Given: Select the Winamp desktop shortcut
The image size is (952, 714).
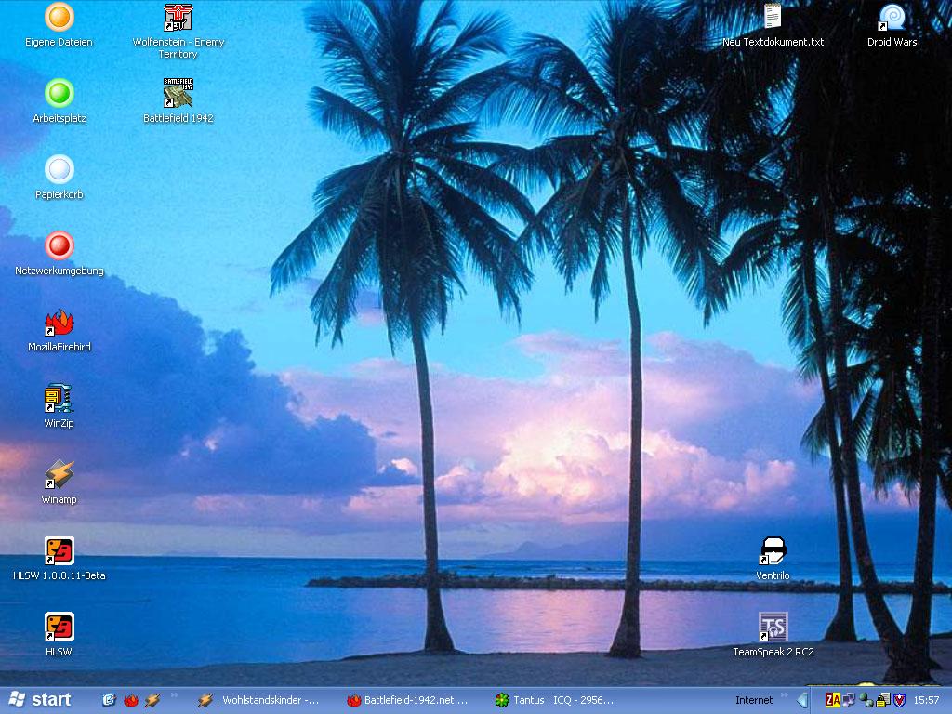Looking at the screenshot, I should [59, 475].
